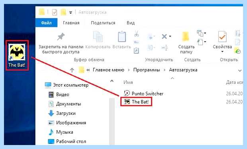Click the up arrow navigation button
Screen dimensions: 247x149
(x=72, y=70)
